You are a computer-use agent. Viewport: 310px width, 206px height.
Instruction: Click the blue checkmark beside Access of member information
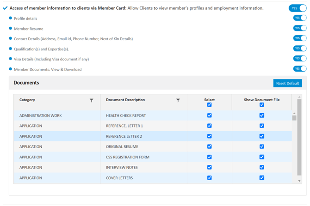pos(5,8)
